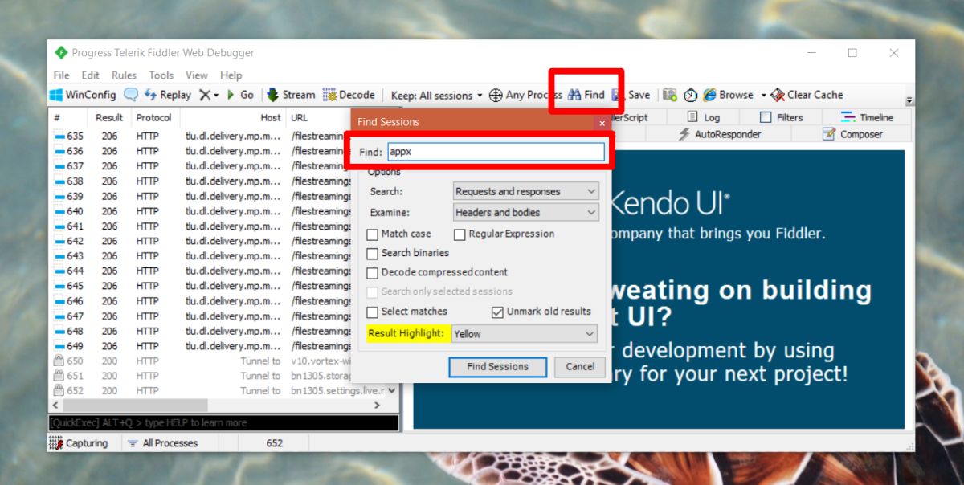
Task: Switch to the Filters tab
Action: 781,117
